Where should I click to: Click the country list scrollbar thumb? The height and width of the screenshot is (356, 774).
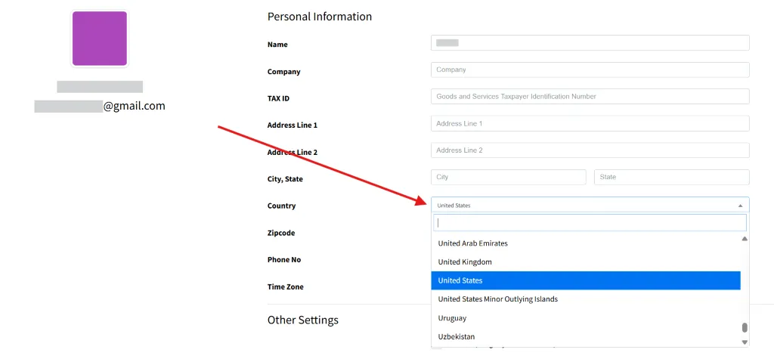[x=744, y=328]
